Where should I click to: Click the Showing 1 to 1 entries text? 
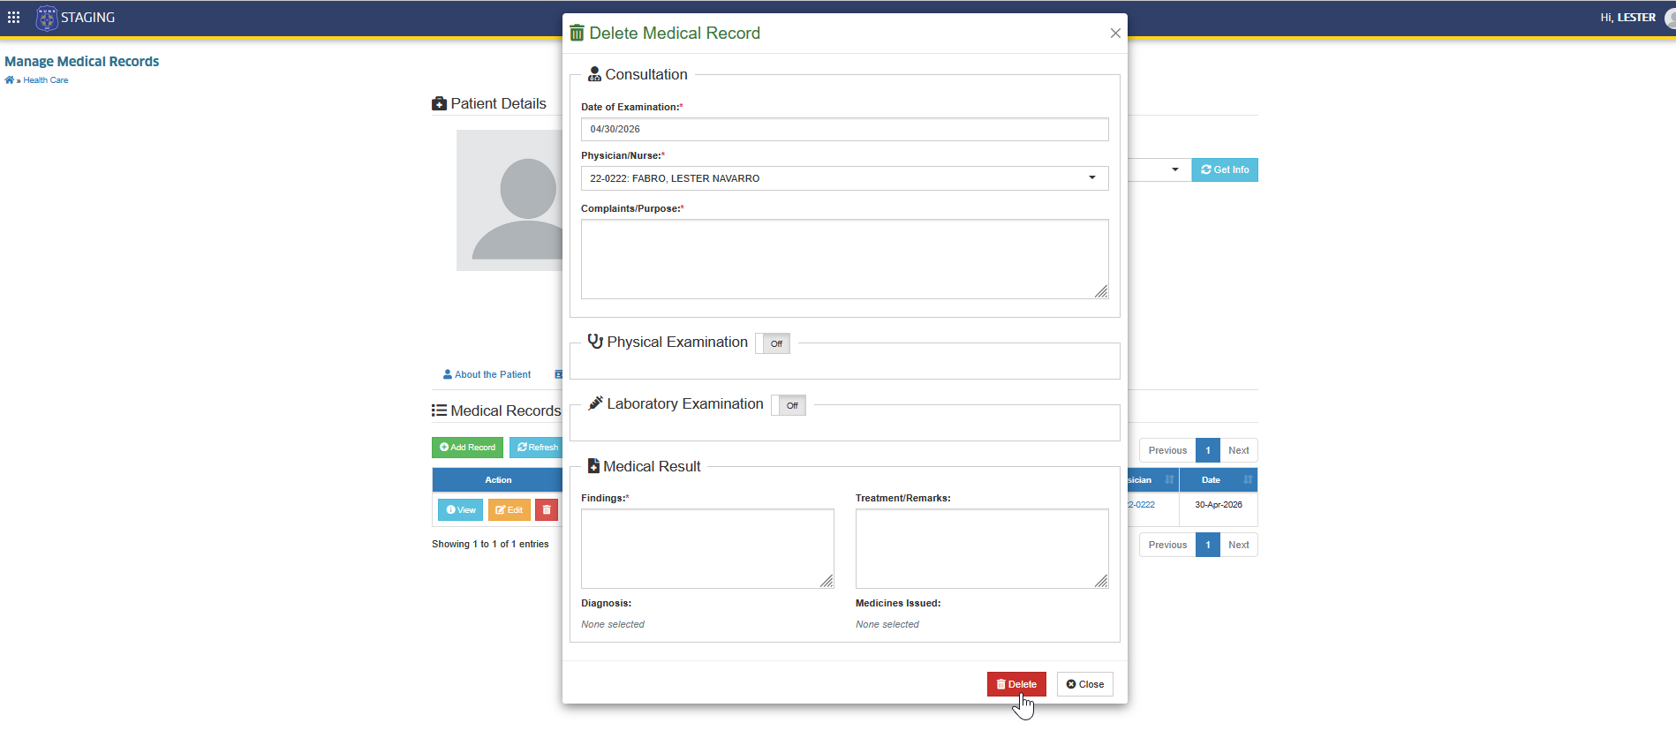pyautogui.click(x=490, y=544)
